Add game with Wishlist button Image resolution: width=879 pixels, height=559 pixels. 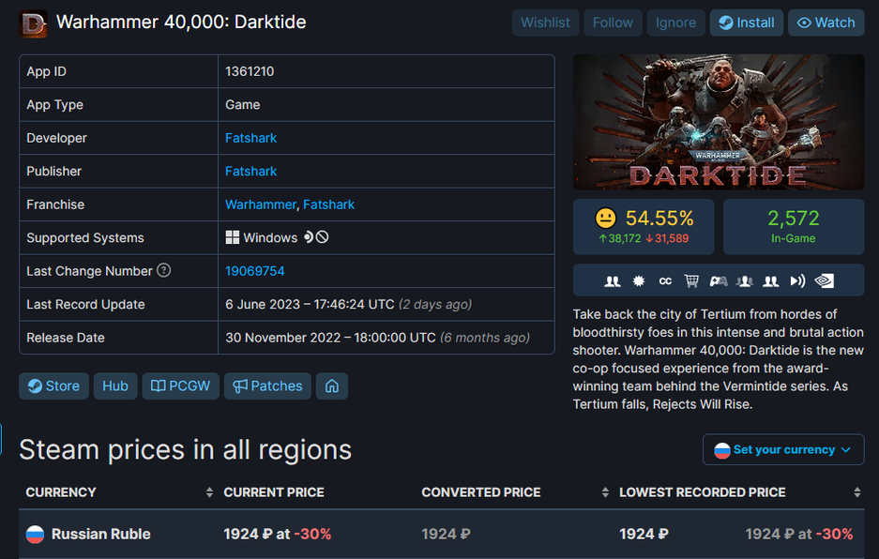(545, 23)
